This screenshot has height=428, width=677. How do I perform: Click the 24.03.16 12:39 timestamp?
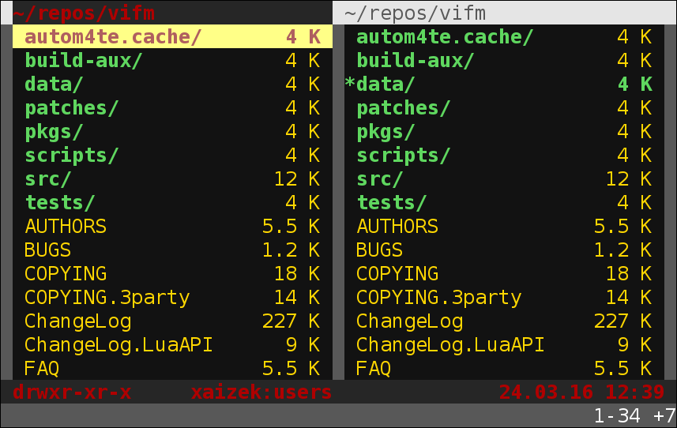[581, 392]
